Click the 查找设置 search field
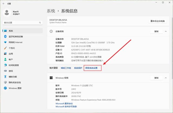This screenshot has width=173, height=113. [22, 23]
